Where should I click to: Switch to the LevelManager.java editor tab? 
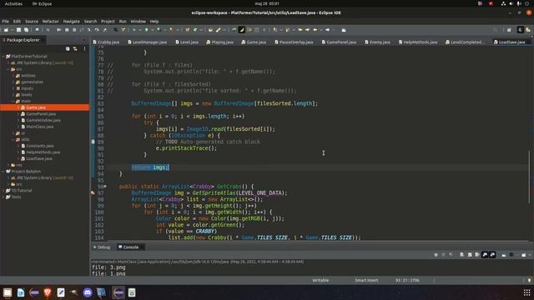pos(148,42)
